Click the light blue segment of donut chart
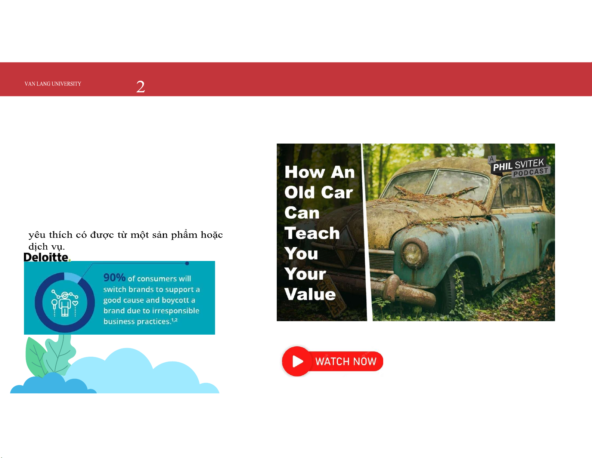 pos(72,277)
